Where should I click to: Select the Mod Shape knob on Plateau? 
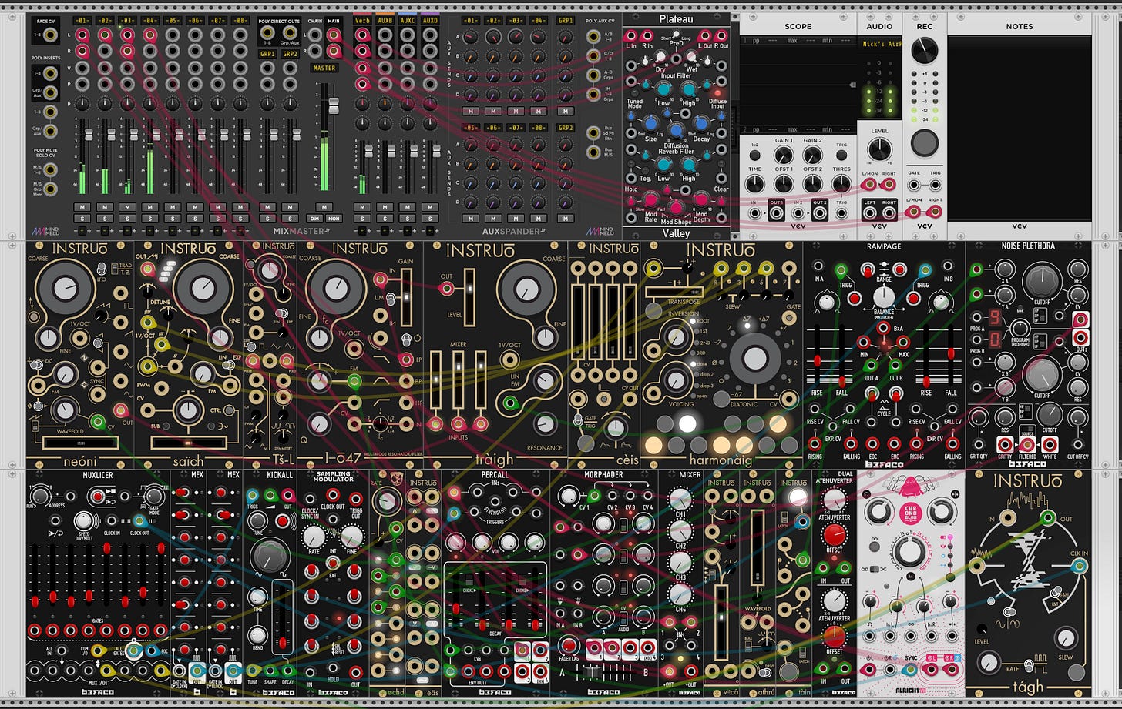[x=676, y=206]
